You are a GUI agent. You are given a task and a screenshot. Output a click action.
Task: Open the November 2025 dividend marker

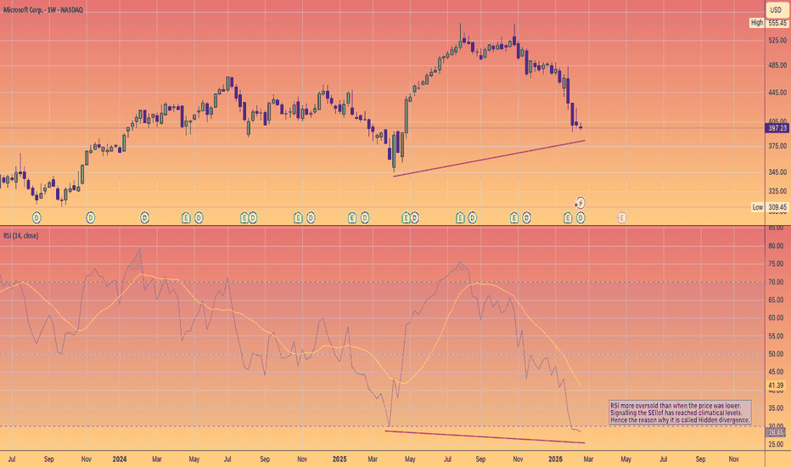526,217
